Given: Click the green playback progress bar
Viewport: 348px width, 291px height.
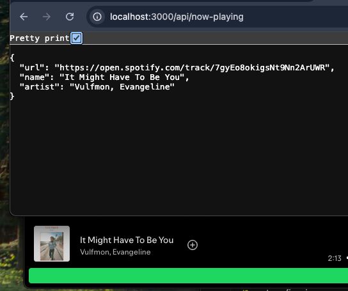Looking at the screenshot, I should tap(188, 276).
